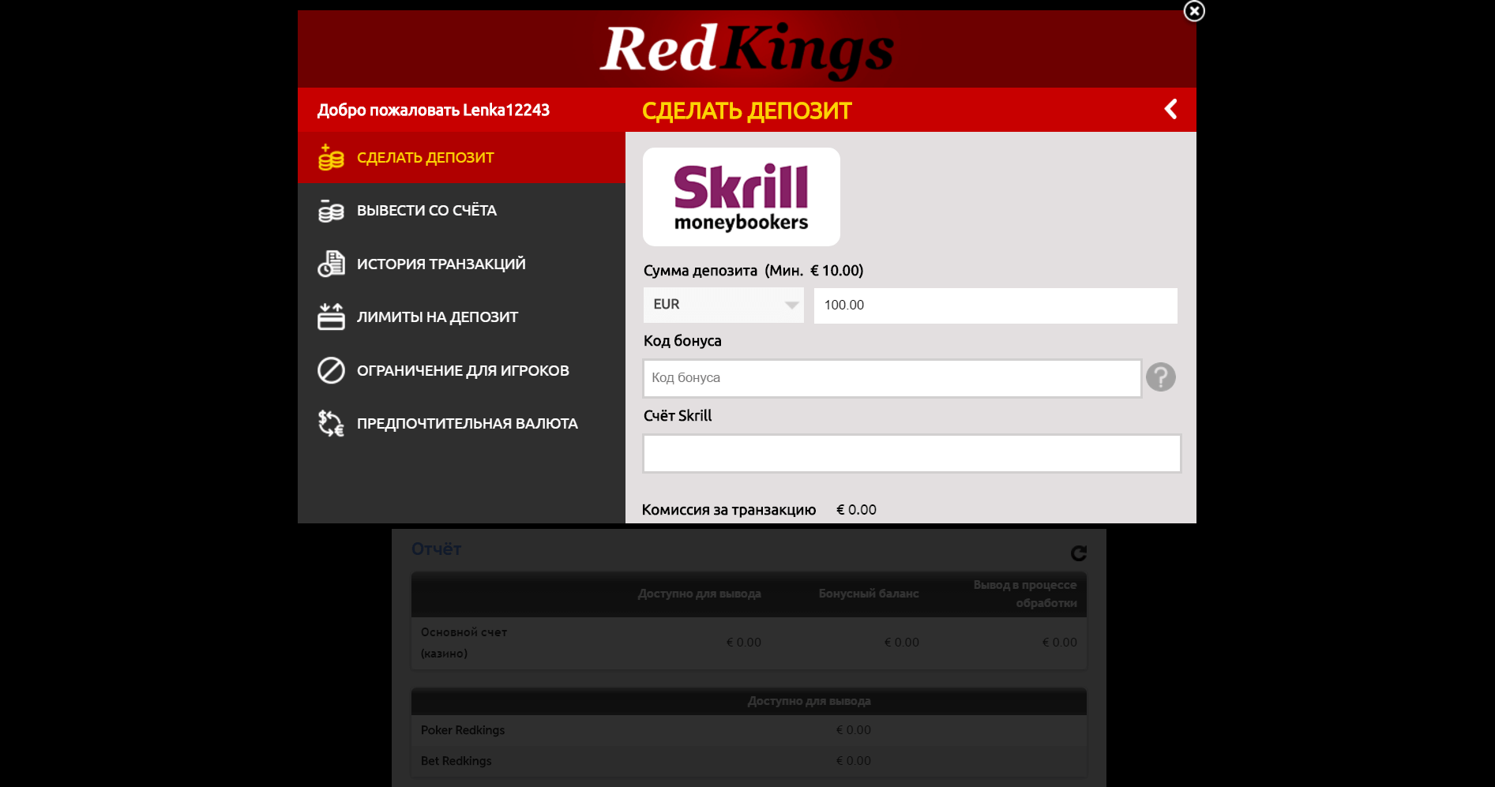Viewport: 1495px width, 787px height.
Task: Click 'Сумма депозита (Мин. € 10.00)' label
Action: (753, 271)
